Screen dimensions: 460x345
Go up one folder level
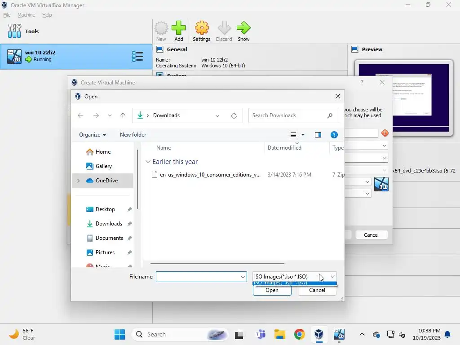123,115
